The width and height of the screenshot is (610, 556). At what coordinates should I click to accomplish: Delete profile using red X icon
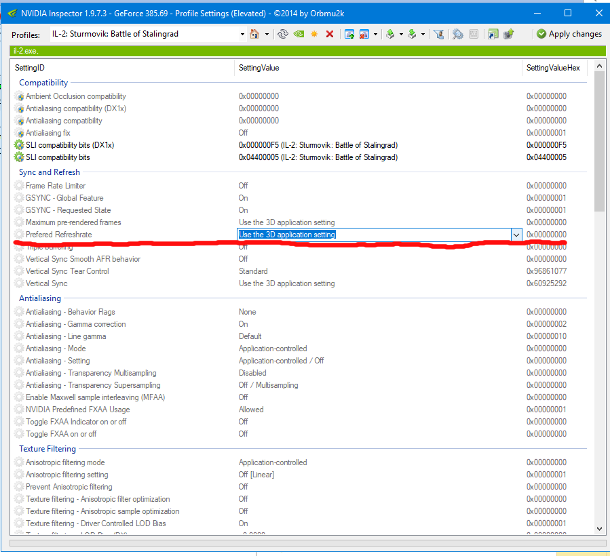(330, 34)
